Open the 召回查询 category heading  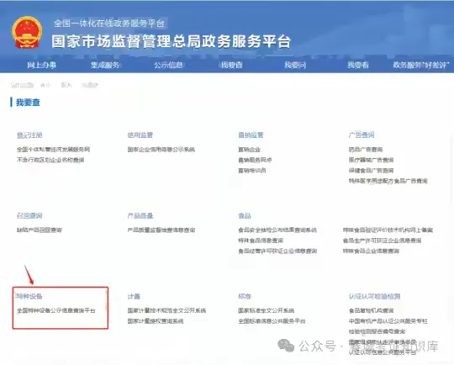[29, 216]
